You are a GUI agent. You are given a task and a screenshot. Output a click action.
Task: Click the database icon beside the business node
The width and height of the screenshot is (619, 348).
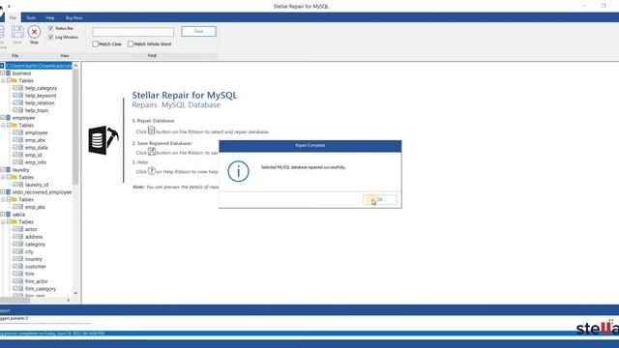pos(9,73)
